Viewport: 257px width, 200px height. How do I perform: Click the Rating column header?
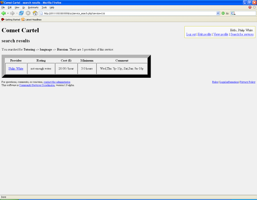click(41, 61)
